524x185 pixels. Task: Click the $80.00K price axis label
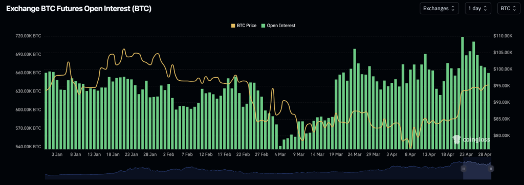click(x=503, y=135)
